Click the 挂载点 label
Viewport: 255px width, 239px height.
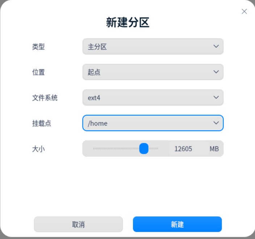[42, 123]
